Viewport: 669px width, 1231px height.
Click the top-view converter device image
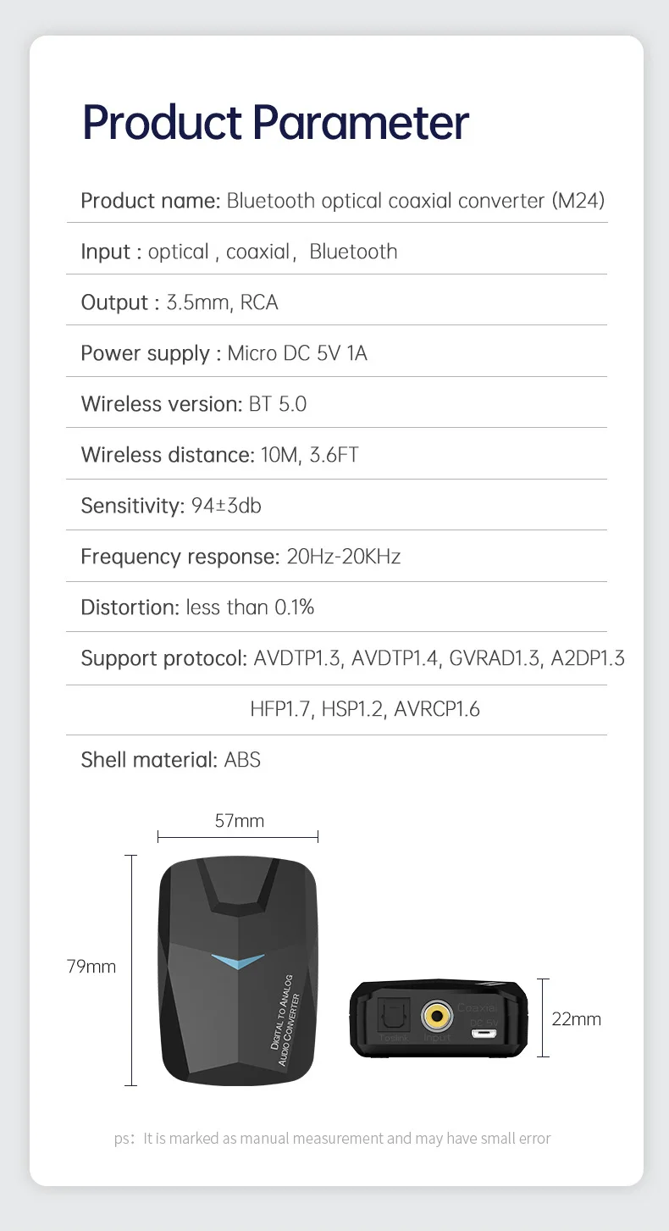(238, 970)
